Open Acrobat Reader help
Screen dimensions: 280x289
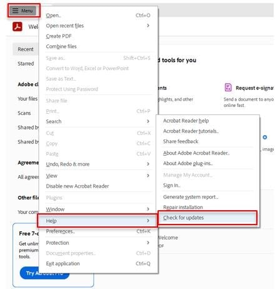207,121
